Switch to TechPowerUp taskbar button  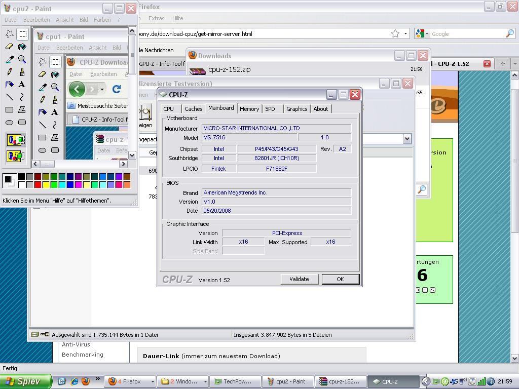click(235, 381)
